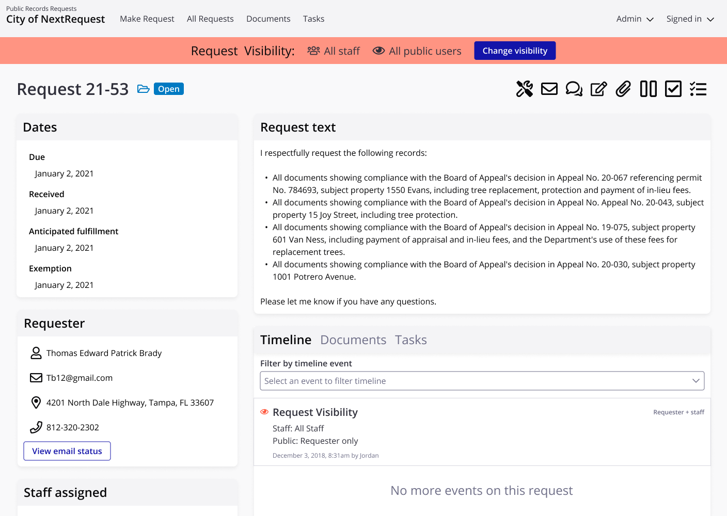Click the Change visibility button
This screenshot has height=516, width=727.
[x=515, y=51]
